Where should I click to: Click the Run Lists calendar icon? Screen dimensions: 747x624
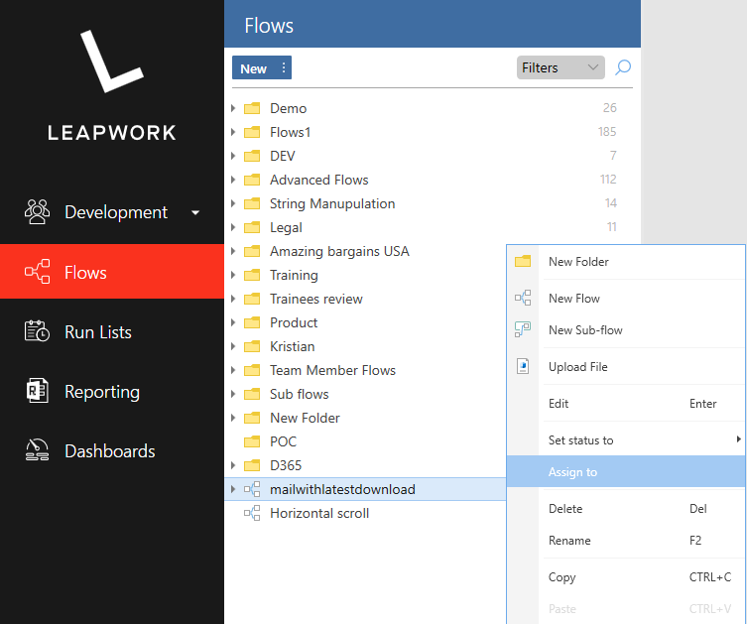37,331
